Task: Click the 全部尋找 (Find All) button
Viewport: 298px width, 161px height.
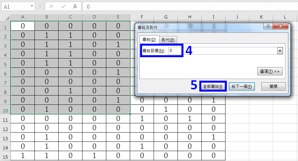Action: pos(214,87)
